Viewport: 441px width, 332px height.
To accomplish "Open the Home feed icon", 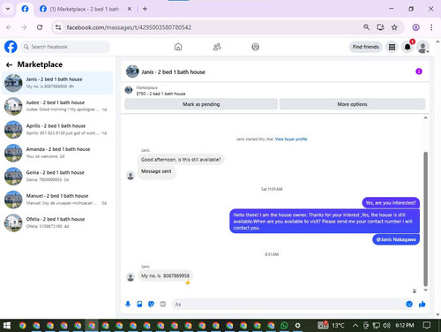I will 178,47.
